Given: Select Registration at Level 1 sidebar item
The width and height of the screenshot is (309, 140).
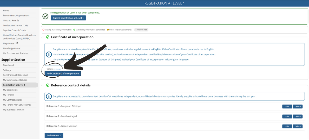Looking at the screenshot, I should point(19,85).
